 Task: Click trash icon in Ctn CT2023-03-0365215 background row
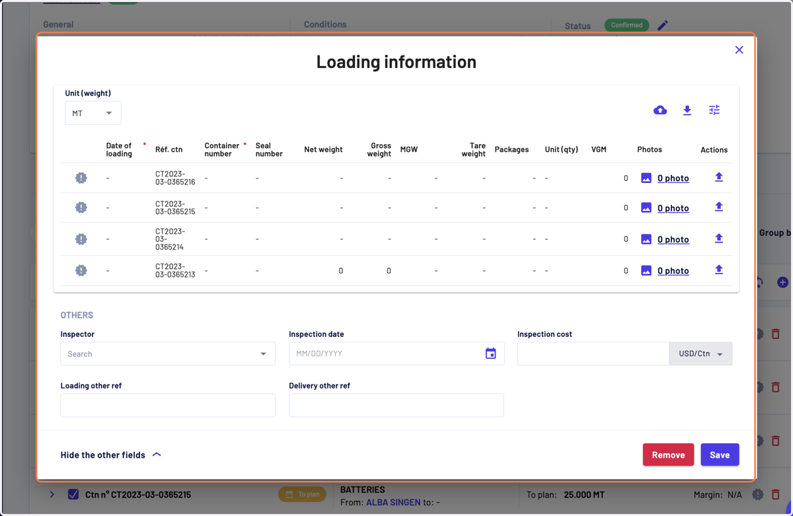(x=776, y=494)
